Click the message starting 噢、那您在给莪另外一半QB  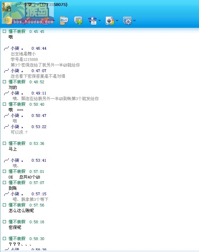[x=56, y=98]
